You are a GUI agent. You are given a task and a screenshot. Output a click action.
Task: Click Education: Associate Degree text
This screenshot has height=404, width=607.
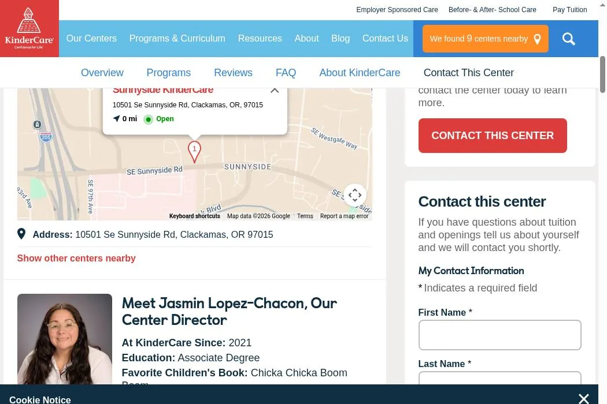[x=190, y=358]
